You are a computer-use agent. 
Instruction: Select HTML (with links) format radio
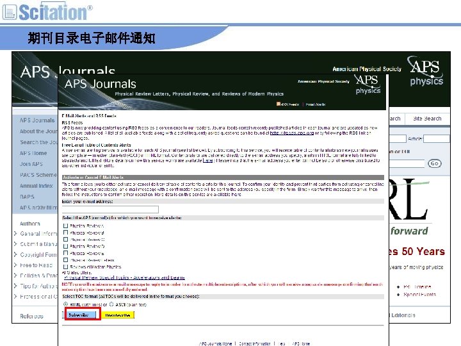point(65,304)
